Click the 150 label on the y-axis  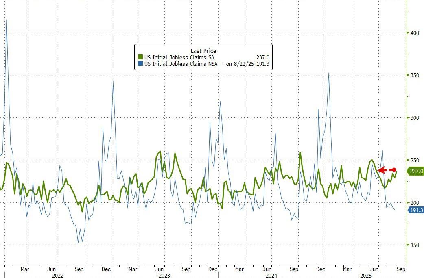click(x=414, y=245)
